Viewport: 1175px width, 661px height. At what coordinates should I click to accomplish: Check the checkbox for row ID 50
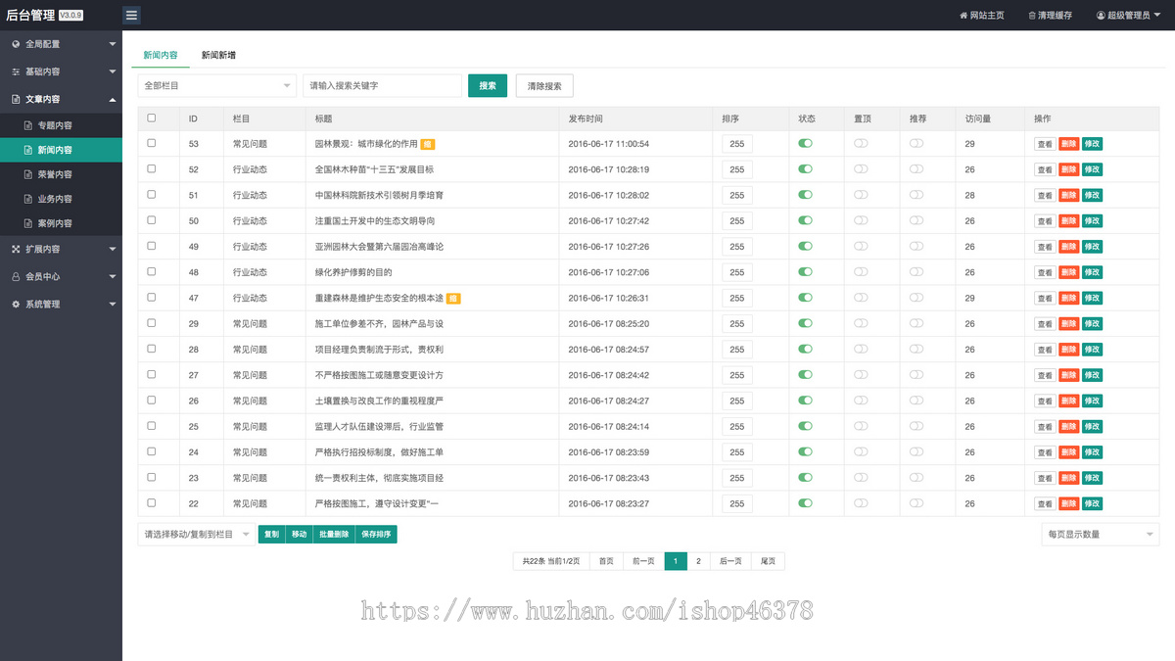[151, 220]
